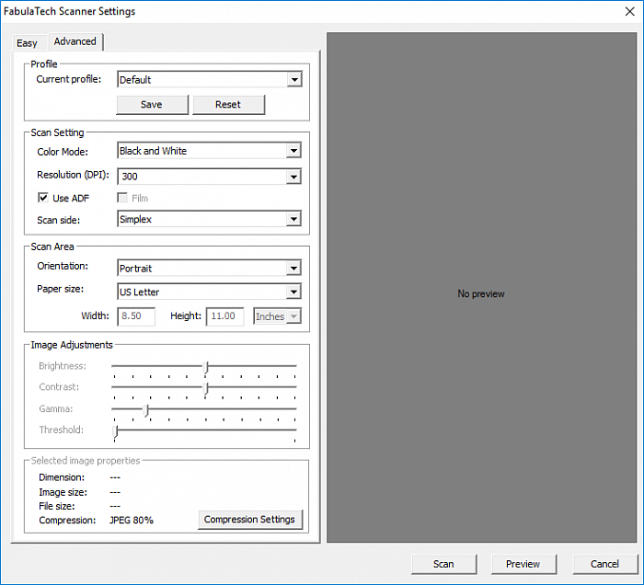Viewport: 644px width, 585px height.
Task: Click the Height input field
Action: 224,316
